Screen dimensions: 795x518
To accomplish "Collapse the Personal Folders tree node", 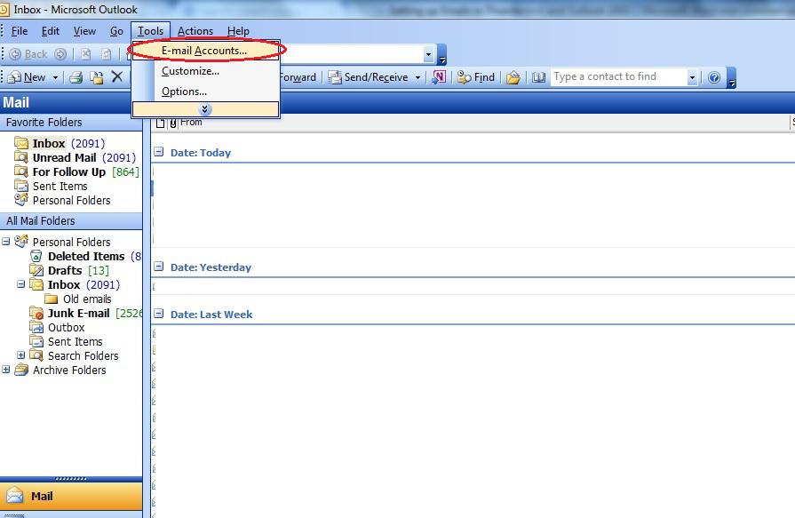I will [x=6, y=242].
